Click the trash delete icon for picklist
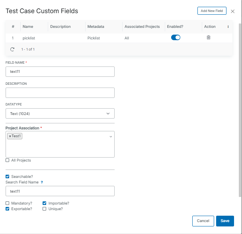This screenshot has height=234, width=242. tap(208, 37)
